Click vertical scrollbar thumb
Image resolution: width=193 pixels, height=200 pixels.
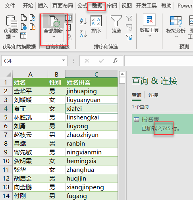[x=122, y=81]
